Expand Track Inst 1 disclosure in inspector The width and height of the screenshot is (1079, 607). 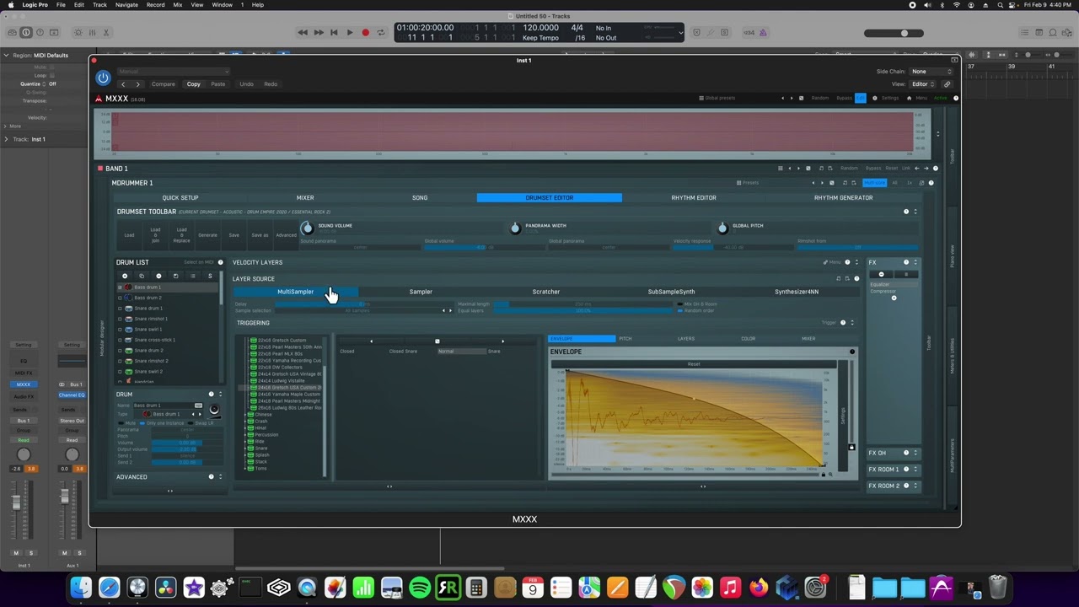[x=6, y=139]
